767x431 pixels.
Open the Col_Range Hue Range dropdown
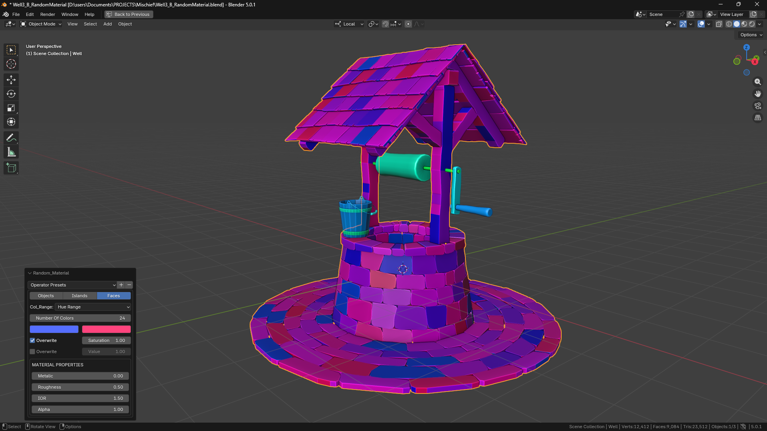93,307
